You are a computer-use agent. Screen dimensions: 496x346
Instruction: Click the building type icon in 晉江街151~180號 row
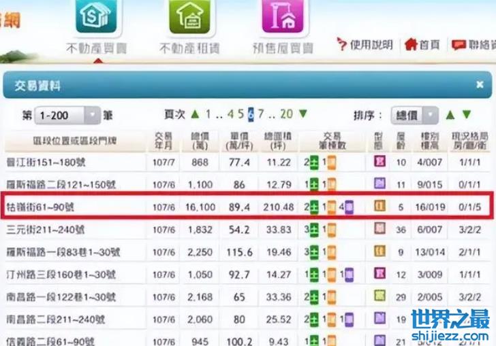(379, 162)
